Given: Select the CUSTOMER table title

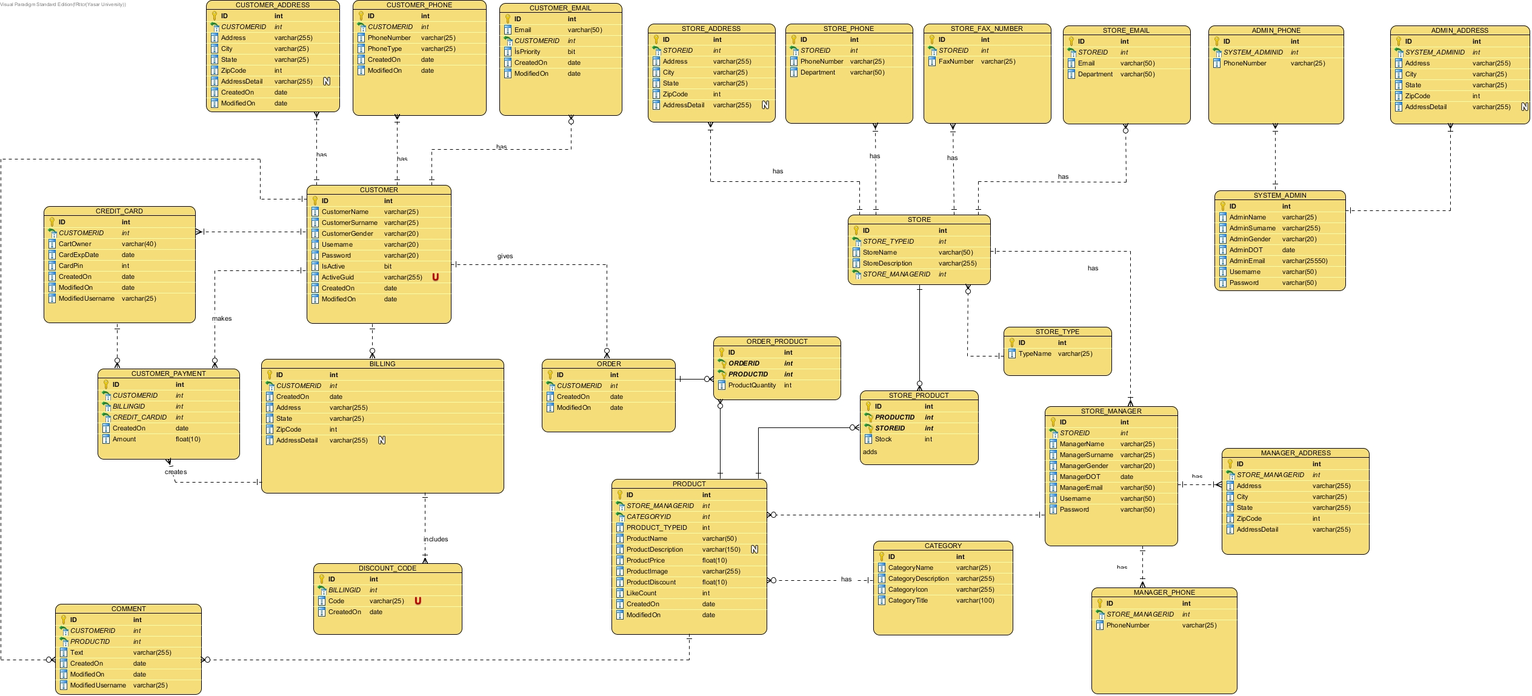Looking at the screenshot, I should 379,190.
